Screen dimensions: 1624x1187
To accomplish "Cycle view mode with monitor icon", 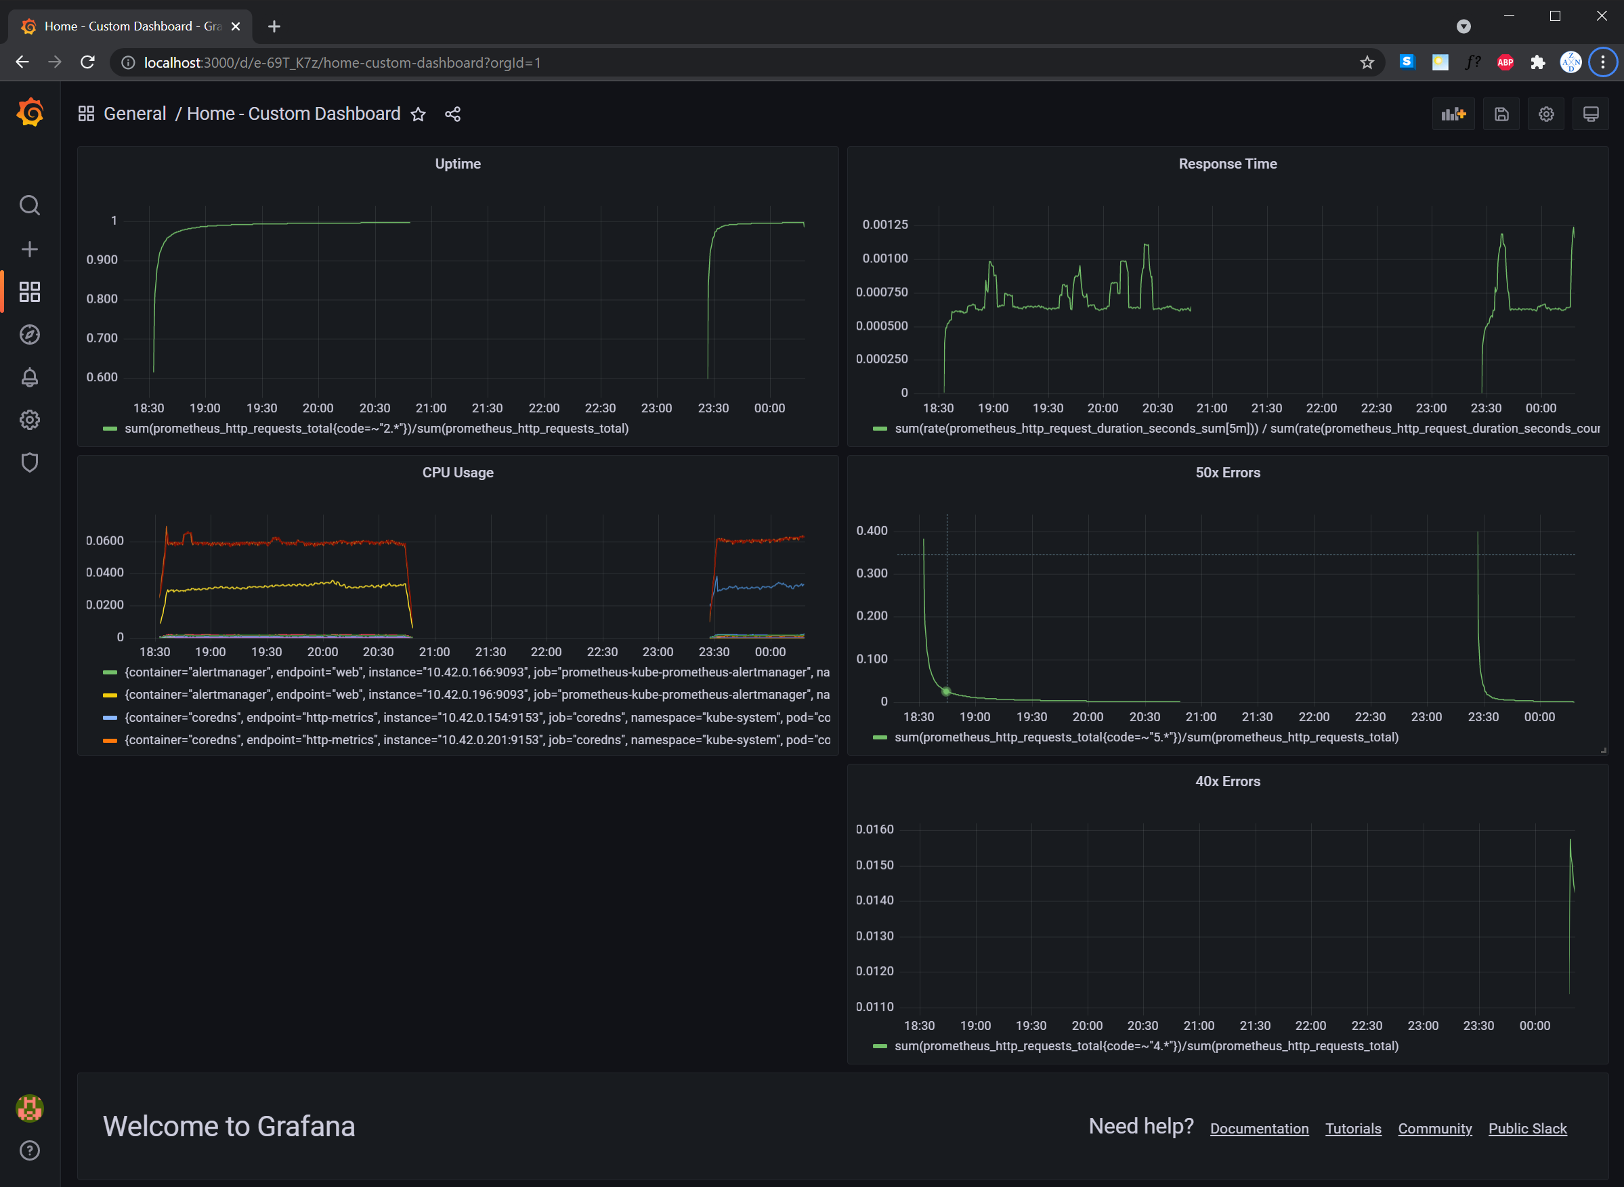I will [1590, 114].
